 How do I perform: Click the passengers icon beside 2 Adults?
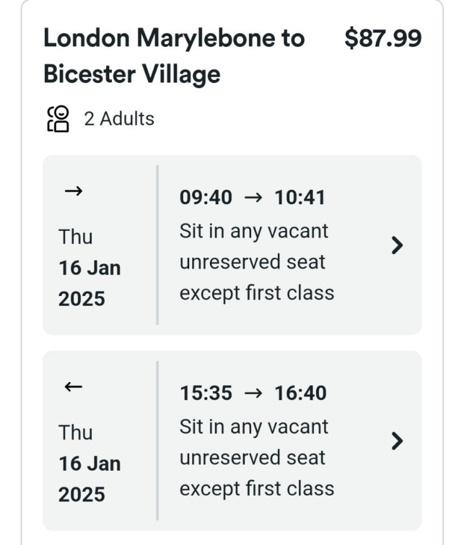(x=58, y=119)
